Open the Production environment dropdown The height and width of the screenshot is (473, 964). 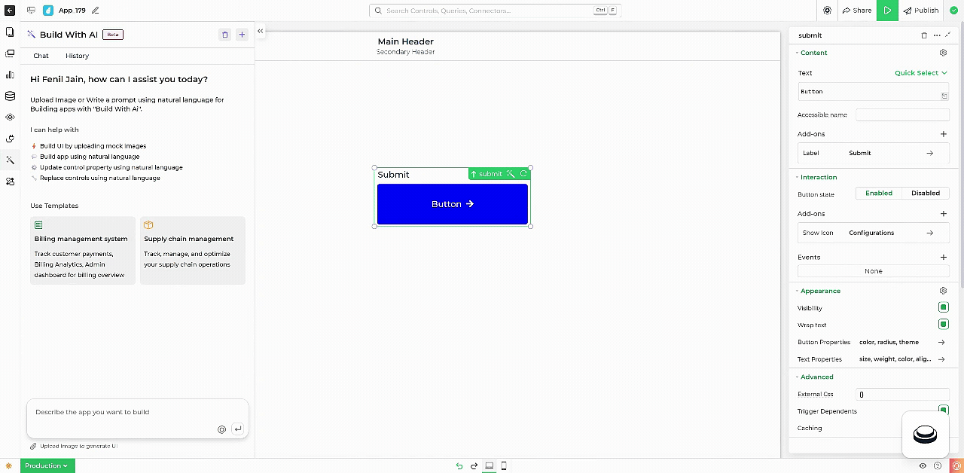(47, 466)
